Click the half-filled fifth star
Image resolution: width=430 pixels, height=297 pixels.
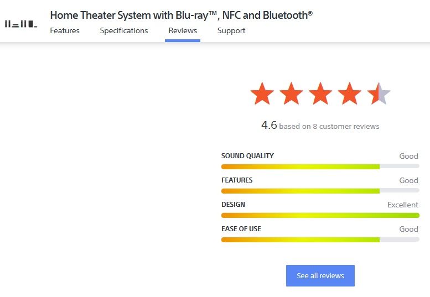pyautogui.click(x=379, y=93)
